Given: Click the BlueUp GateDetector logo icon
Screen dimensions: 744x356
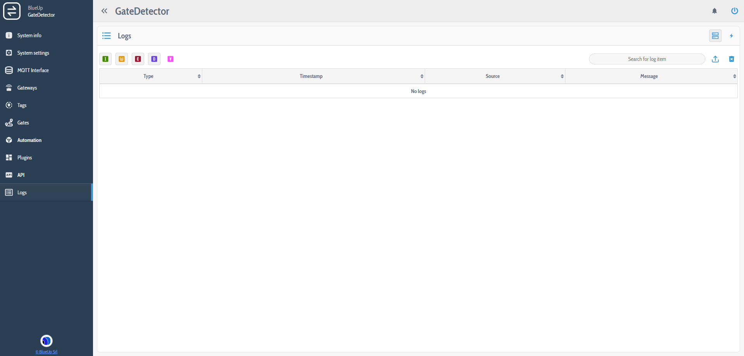Looking at the screenshot, I should click(x=12, y=11).
